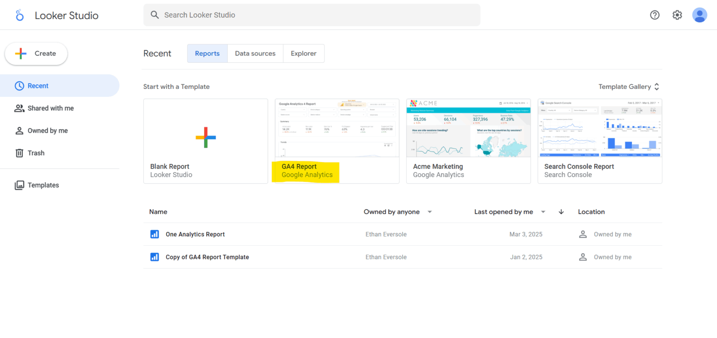Open the help icon
The width and height of the screenshot is (717, 338).
click(x=654, y=15)
